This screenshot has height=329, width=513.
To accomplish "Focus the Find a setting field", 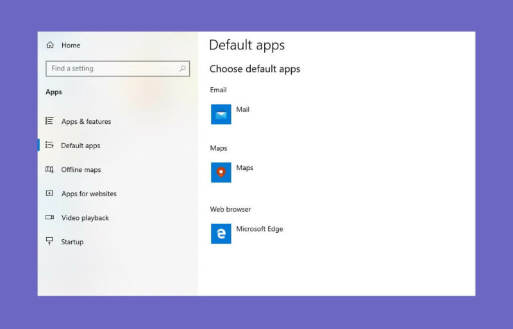I will (118, 69).
